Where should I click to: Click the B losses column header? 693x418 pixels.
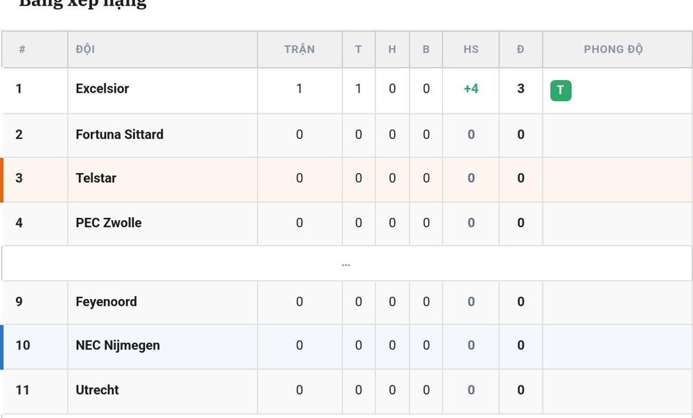click(426, 49)
